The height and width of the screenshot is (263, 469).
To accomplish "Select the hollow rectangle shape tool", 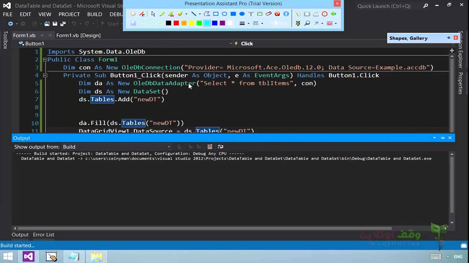I will pos(216,14).
